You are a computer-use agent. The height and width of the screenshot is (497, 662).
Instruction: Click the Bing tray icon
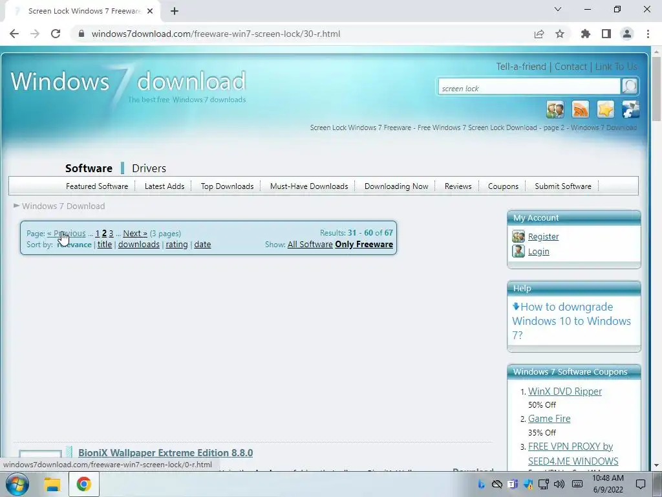tap(481, 484)
